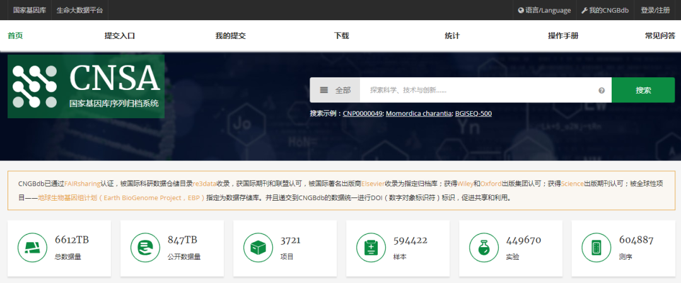Go to the 首页 tab
This screenshot has height=283, width=681.
coord(15,36)
